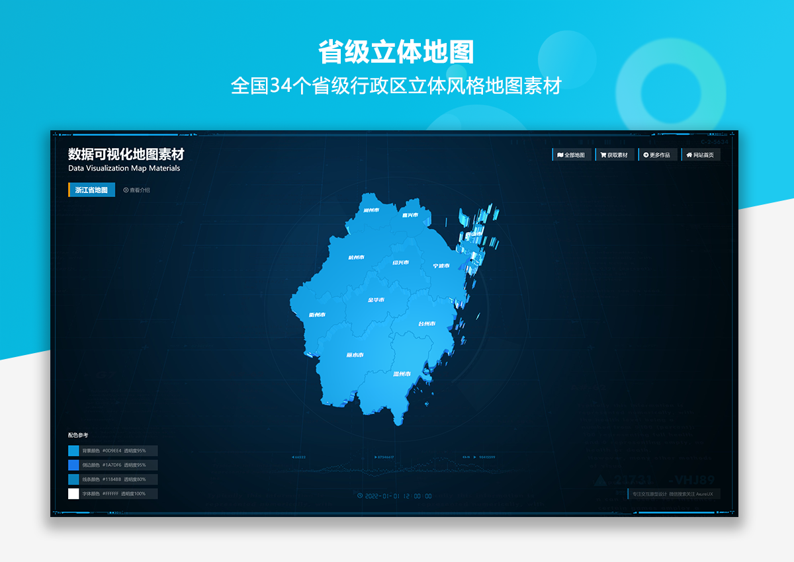Click the map icon beside 全部地图
The height and width of the screenshot is (562, 794).
tap(560, 155)
